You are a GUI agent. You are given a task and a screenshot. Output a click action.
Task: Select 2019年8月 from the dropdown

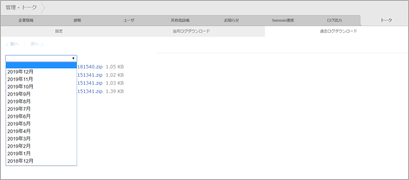point(41,101)
